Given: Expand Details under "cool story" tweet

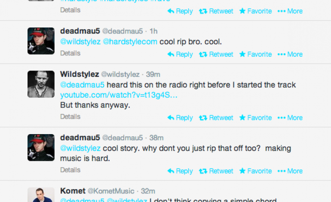Looking at the screenshot, I should tap(70, 170).
